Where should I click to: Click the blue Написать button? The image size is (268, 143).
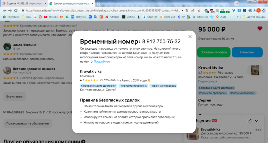click(247, 52)
